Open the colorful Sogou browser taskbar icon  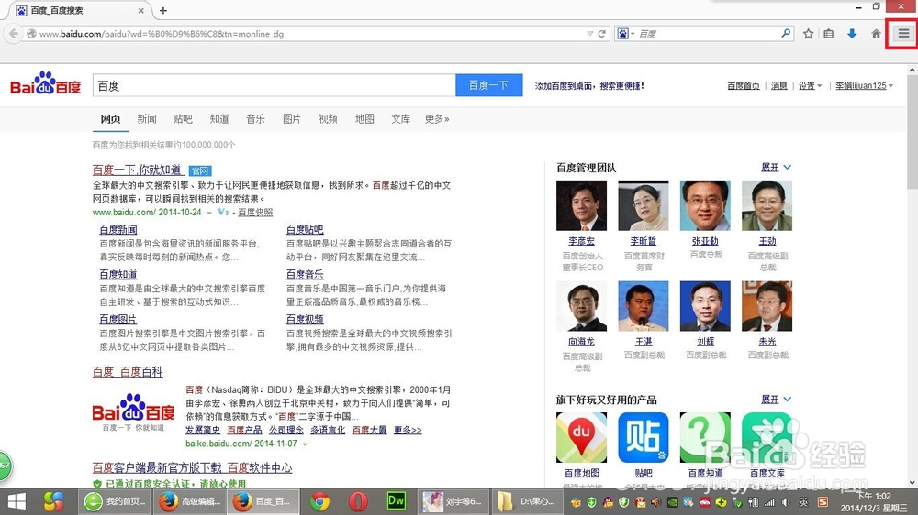click(x=54, y=501)
